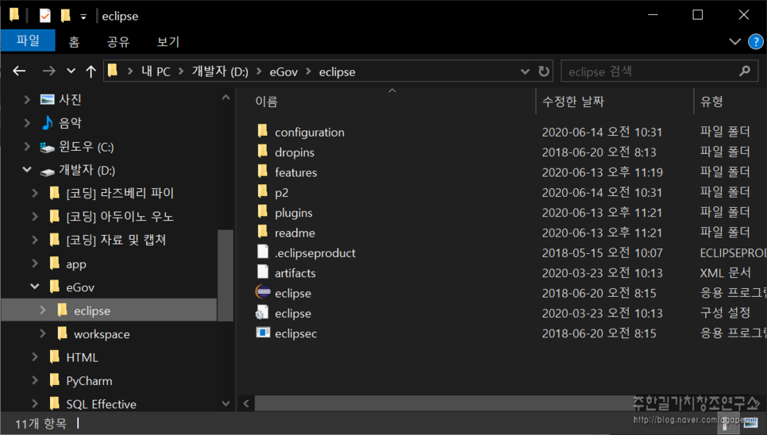This screenshot has width=767, height=435.
Task: Go up one folder level
Action: click(x=91, y=71)
